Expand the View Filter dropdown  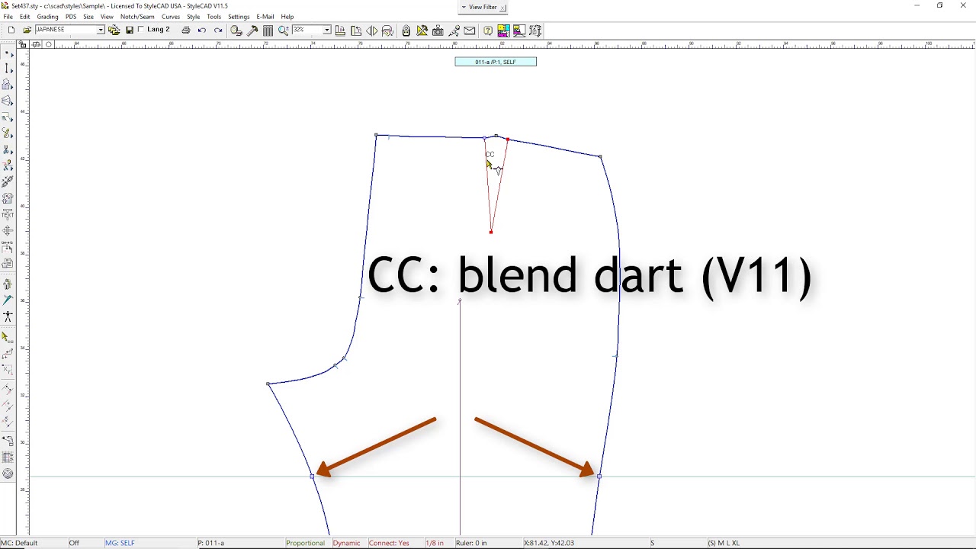click(x=464, y=7)
